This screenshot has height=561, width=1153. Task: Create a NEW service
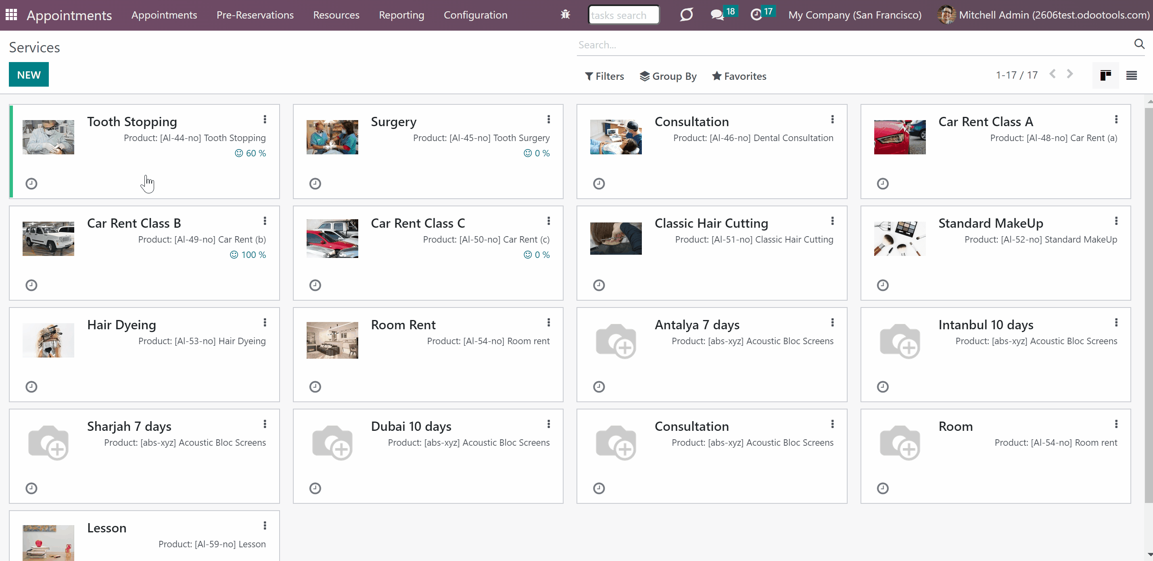pyautogui.click(x=29, y=74)
